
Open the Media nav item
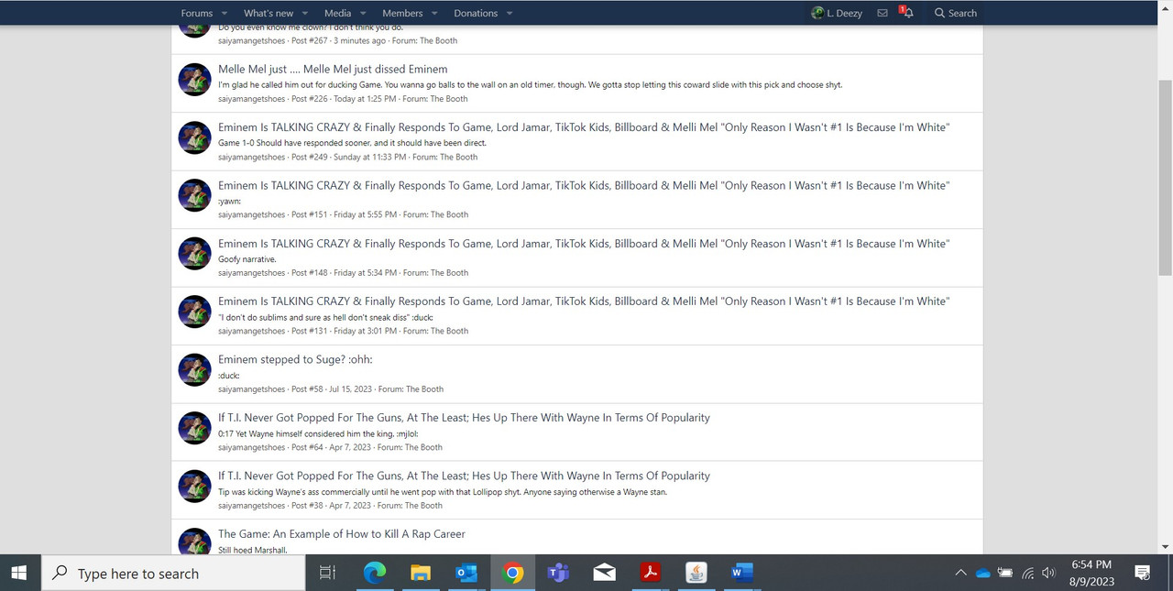[x=337, y=13]
